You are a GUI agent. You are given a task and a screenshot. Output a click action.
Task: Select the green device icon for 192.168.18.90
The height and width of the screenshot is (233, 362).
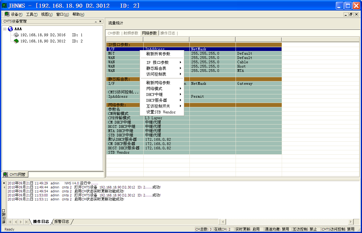16,41
